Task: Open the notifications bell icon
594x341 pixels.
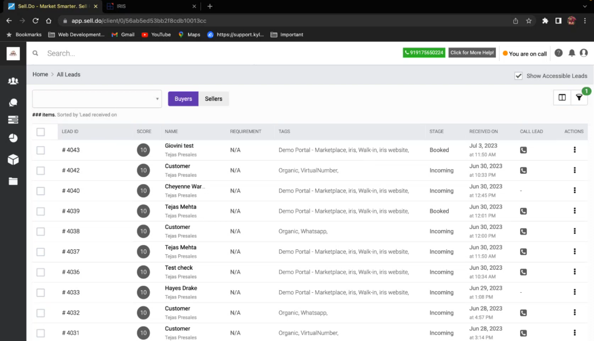Action: 572,53
